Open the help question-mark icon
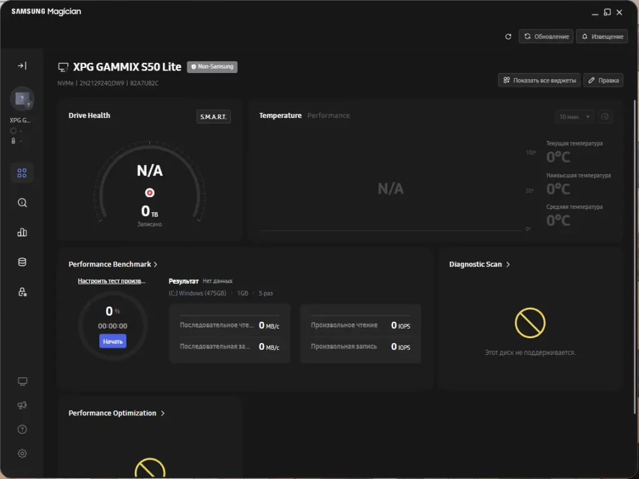The height and width of the screenshot is (479, 639). 22,429
